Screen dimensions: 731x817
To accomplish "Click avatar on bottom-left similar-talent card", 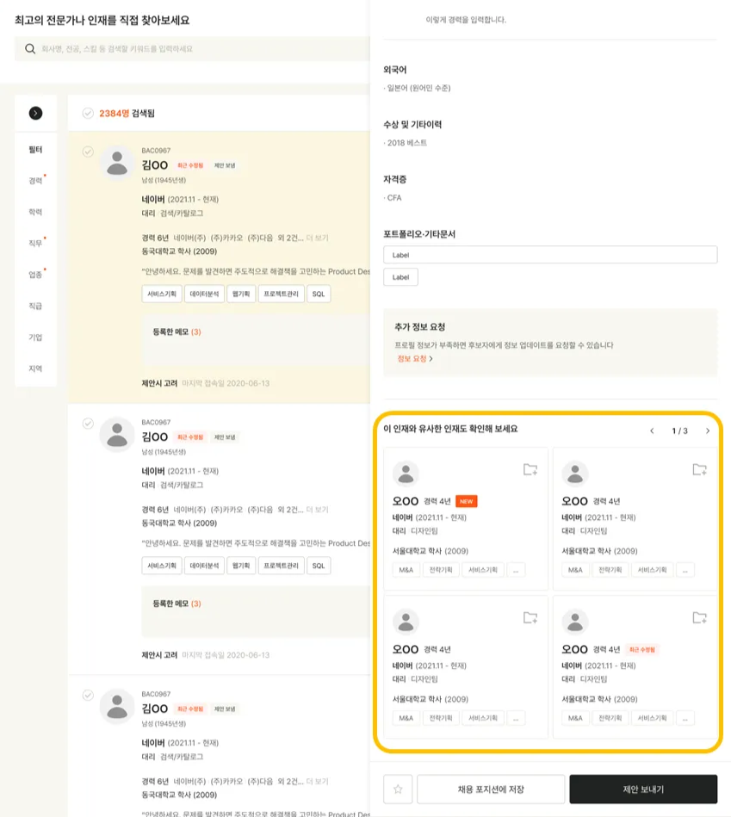I will (x=406, y=622).
